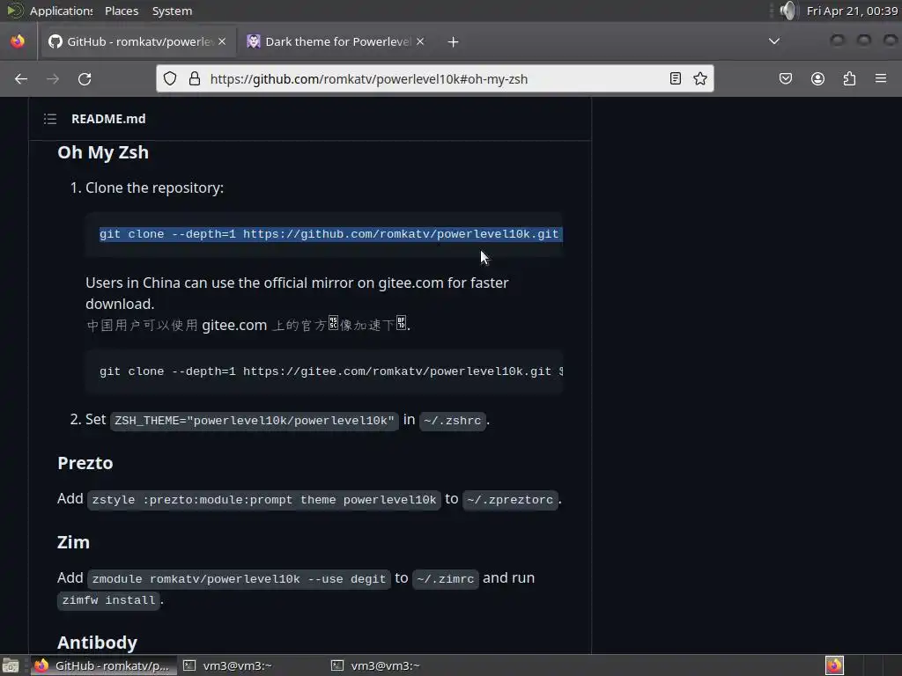
Task: Open the Firefox hamburger menu
Action: (881, 78)
